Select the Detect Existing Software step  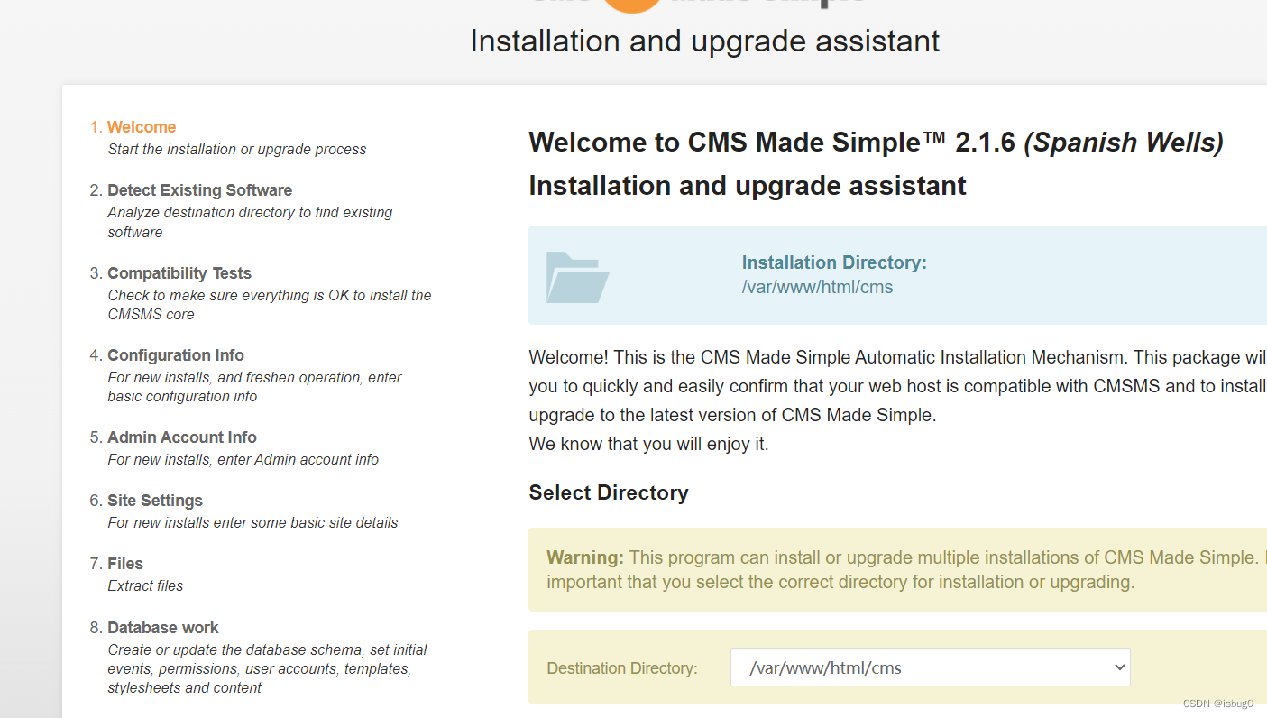(x=199, y=190)
